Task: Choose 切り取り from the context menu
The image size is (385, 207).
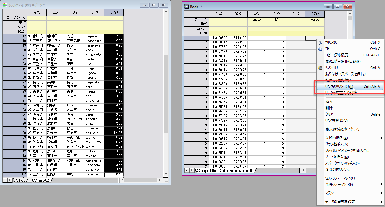Action: (350, 42)
